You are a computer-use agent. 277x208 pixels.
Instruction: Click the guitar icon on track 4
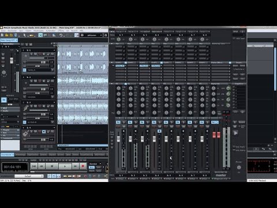click(26, 133)
